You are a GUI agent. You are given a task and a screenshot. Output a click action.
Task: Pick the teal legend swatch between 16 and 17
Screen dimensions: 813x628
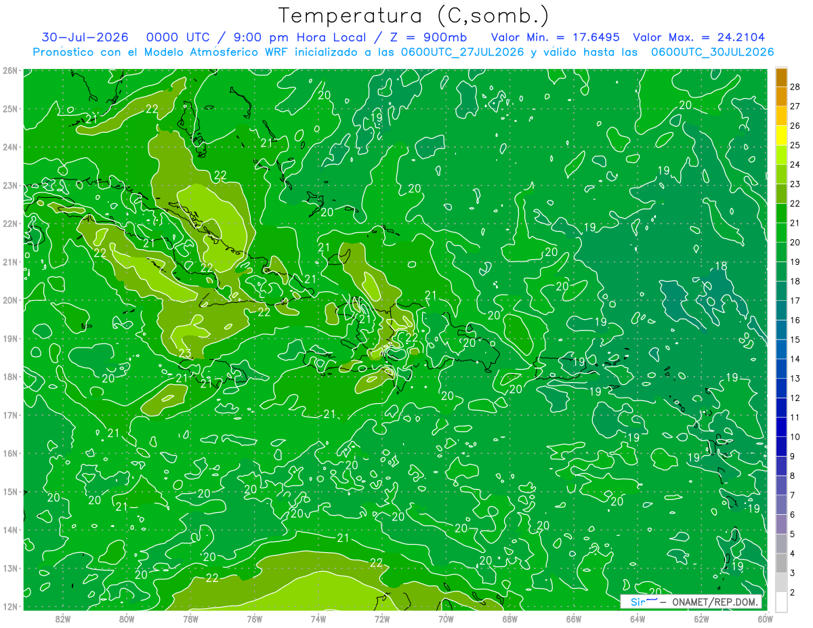point(781,310)
